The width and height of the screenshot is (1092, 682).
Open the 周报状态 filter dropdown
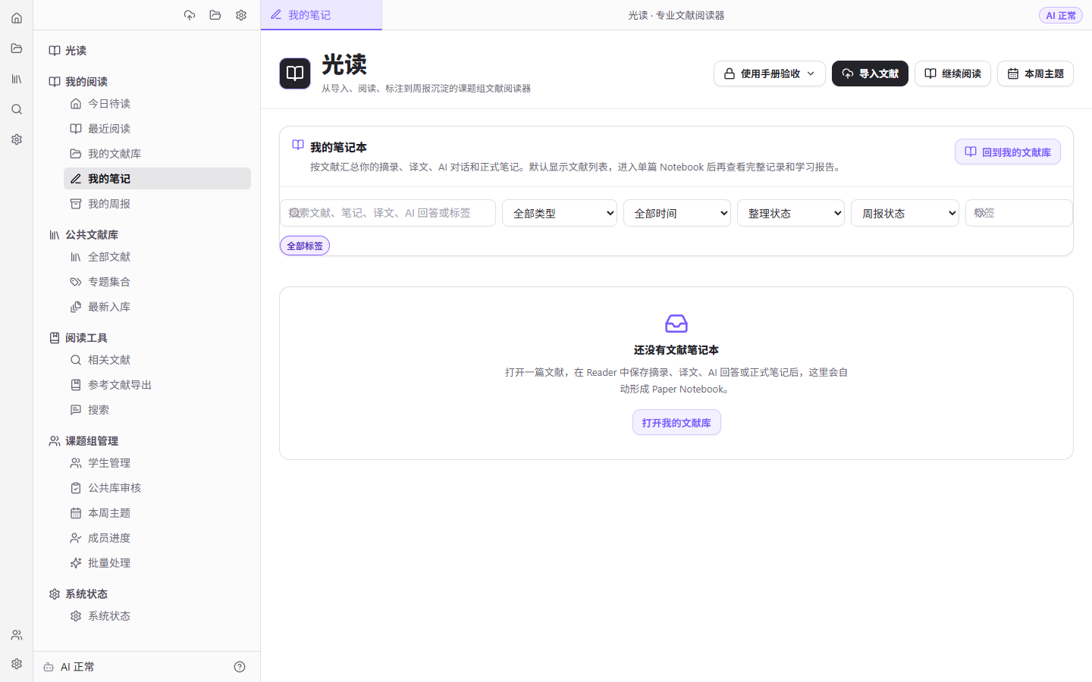[905, 213]
